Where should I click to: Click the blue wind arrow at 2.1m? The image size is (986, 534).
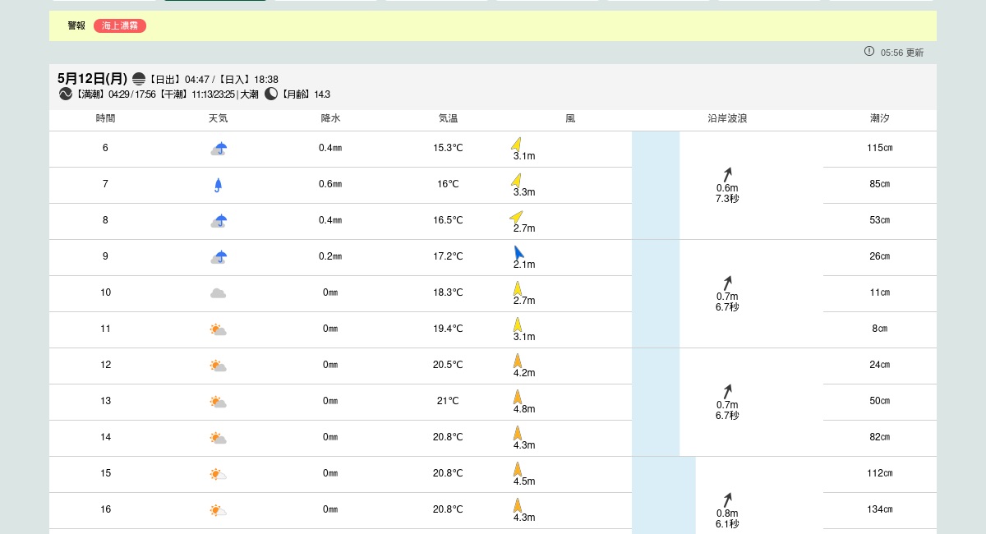pos(518,252)
